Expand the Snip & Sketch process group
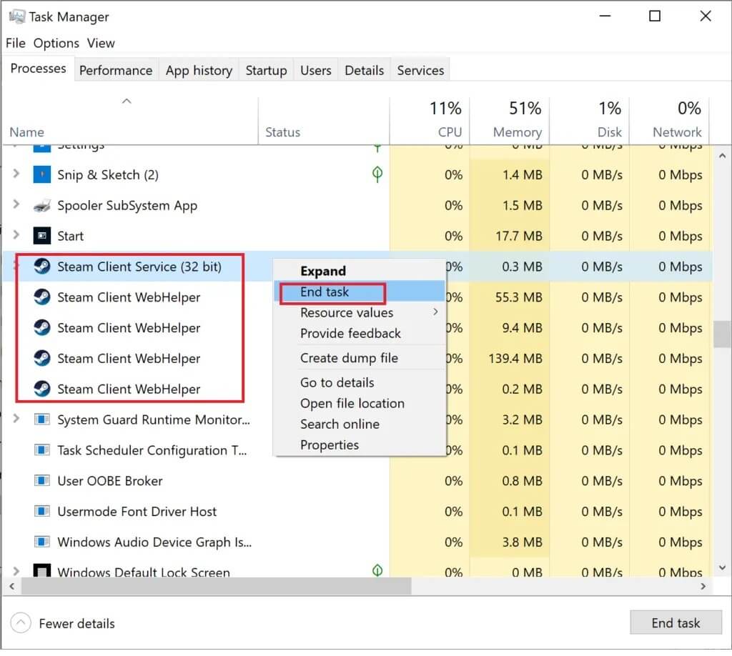 (16, 175)
